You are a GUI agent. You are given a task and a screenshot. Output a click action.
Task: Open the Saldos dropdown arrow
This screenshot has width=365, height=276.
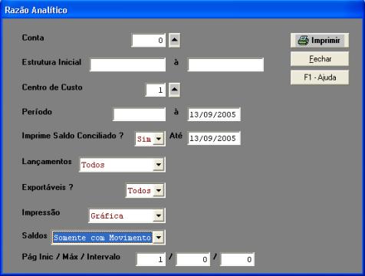[159, 238]
